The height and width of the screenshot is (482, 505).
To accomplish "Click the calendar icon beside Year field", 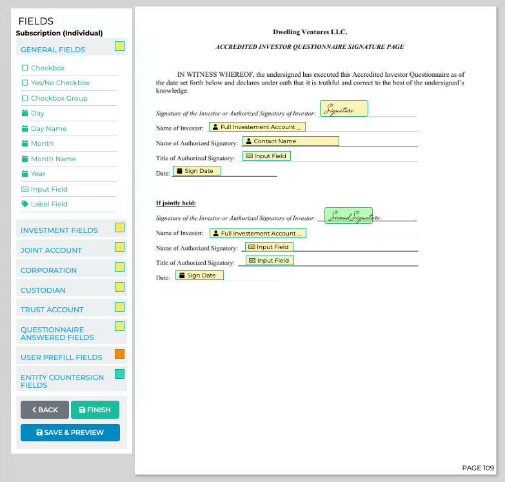I will coord(25,174).
